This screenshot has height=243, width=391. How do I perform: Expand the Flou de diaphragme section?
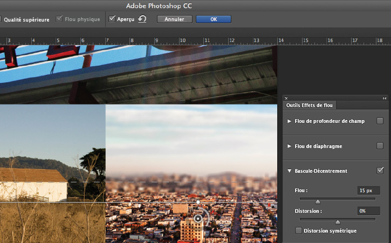pos(290,146)
